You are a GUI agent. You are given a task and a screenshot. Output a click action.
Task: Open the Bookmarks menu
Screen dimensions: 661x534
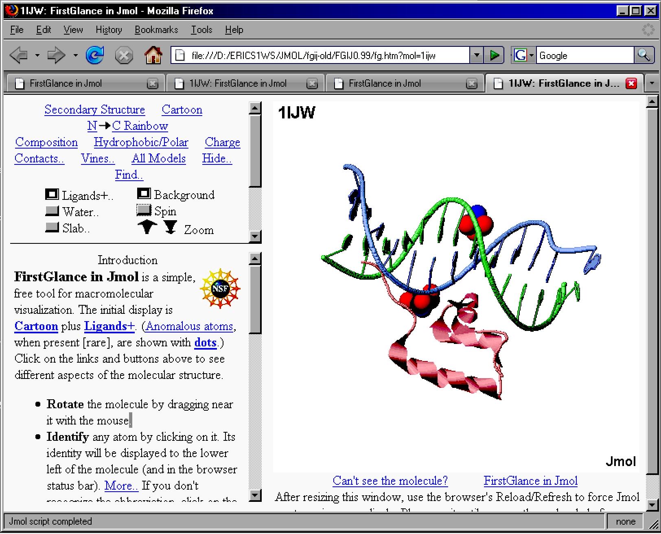156,30
